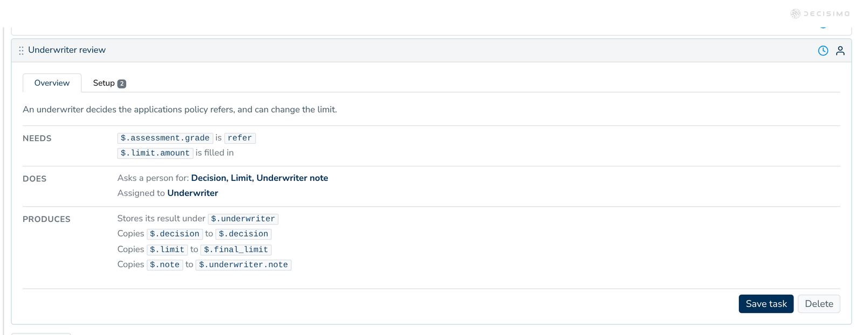Grab the drag handle beside Underwriter review
Viewport: 863px width, 335px height.
(x=21, y=51)
